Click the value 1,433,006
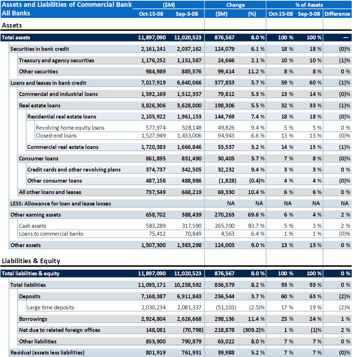Viewport: 352px width, 357px height. 189,136
